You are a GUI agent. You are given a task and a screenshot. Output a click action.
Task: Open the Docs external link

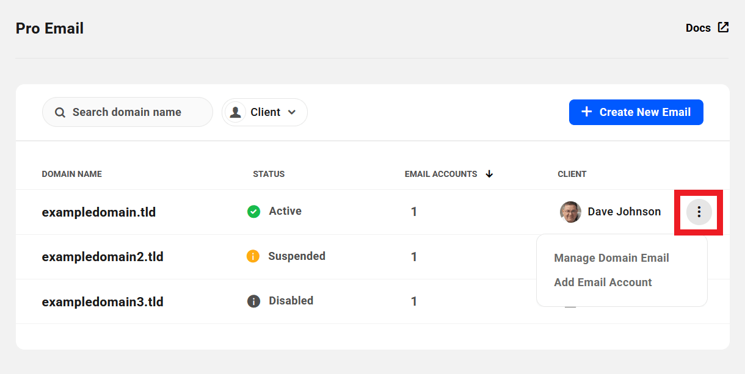click(707, 28)
